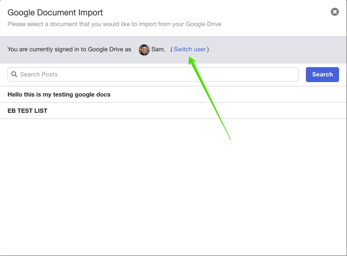The image size is (347, 256).
Task: Select the 'EB TEST LIST' document
Action: point(173,111)
